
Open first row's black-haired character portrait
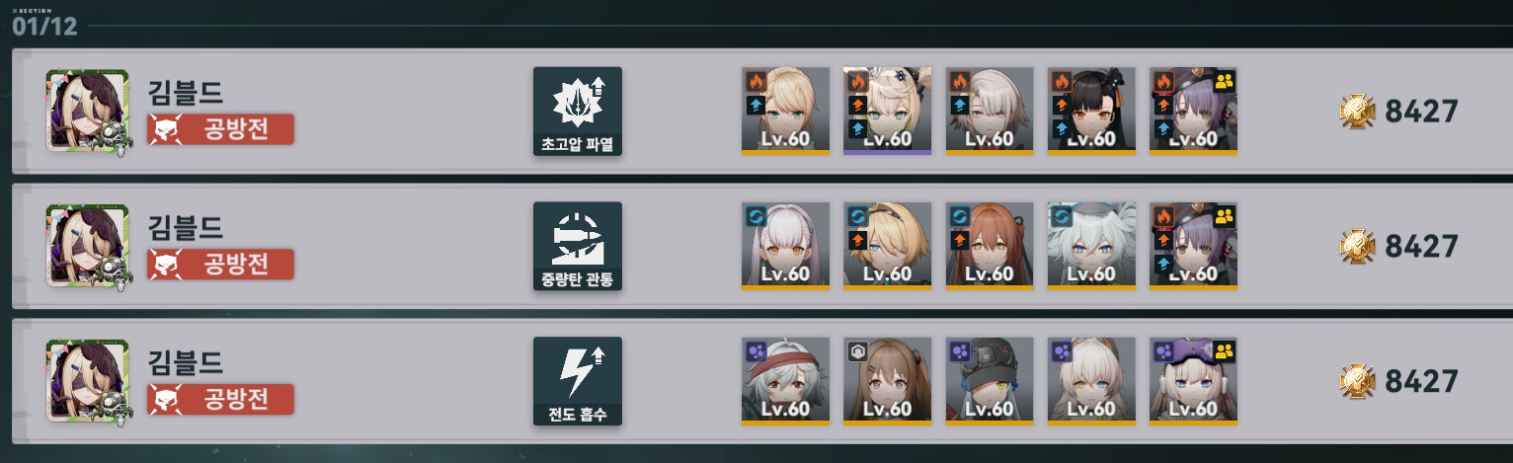click(x=1091, y=111)
